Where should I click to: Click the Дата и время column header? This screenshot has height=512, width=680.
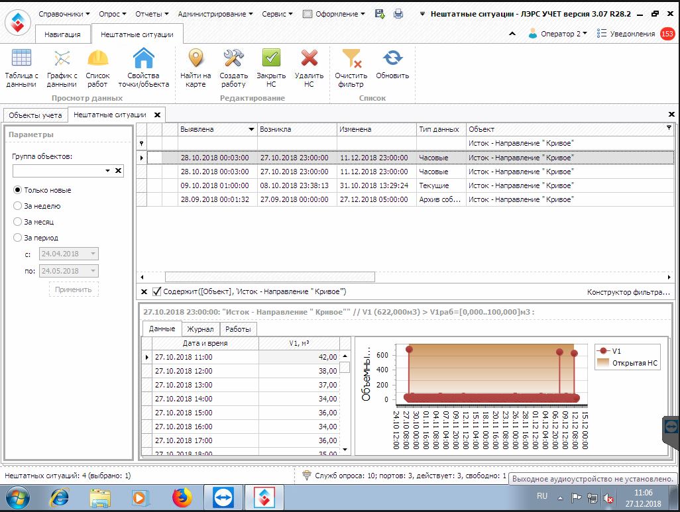205,343
